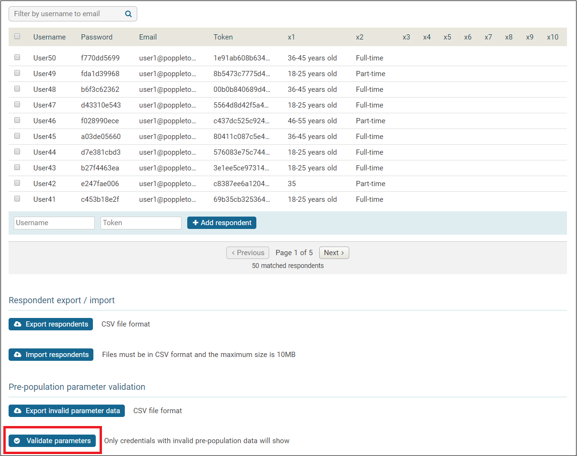Viewport: 577px width, 456px height.
Task: Click Export invalid parameter data button
Action: pos(67,411)
